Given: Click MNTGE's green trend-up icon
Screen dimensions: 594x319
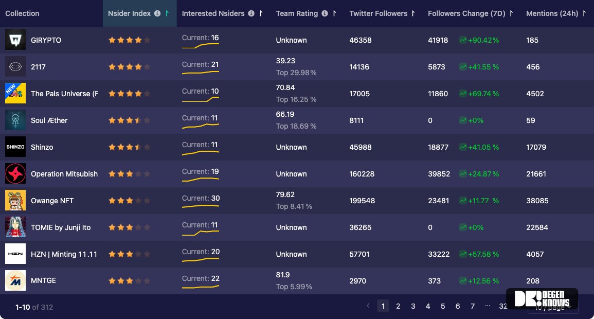Looking at the screenshot, I should click(462, 281).
